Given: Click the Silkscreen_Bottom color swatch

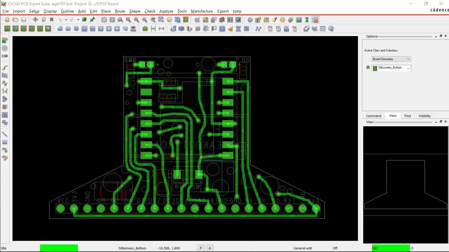Looking at the screenshot, I should point(375,68).
